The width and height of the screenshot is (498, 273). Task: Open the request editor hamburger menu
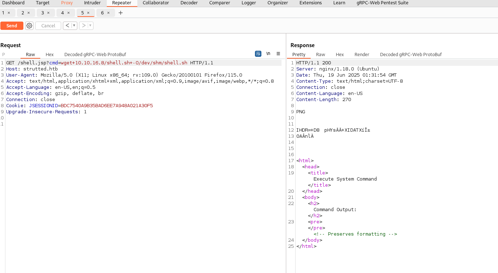pyautogui.click(x=278, y=54)
